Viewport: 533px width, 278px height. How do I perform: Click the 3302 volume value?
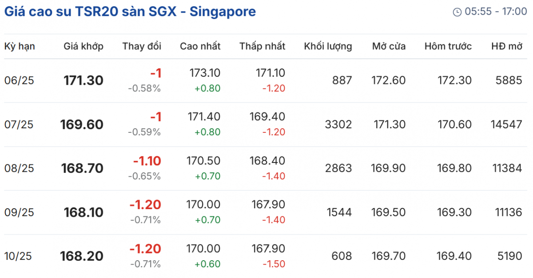338,125
